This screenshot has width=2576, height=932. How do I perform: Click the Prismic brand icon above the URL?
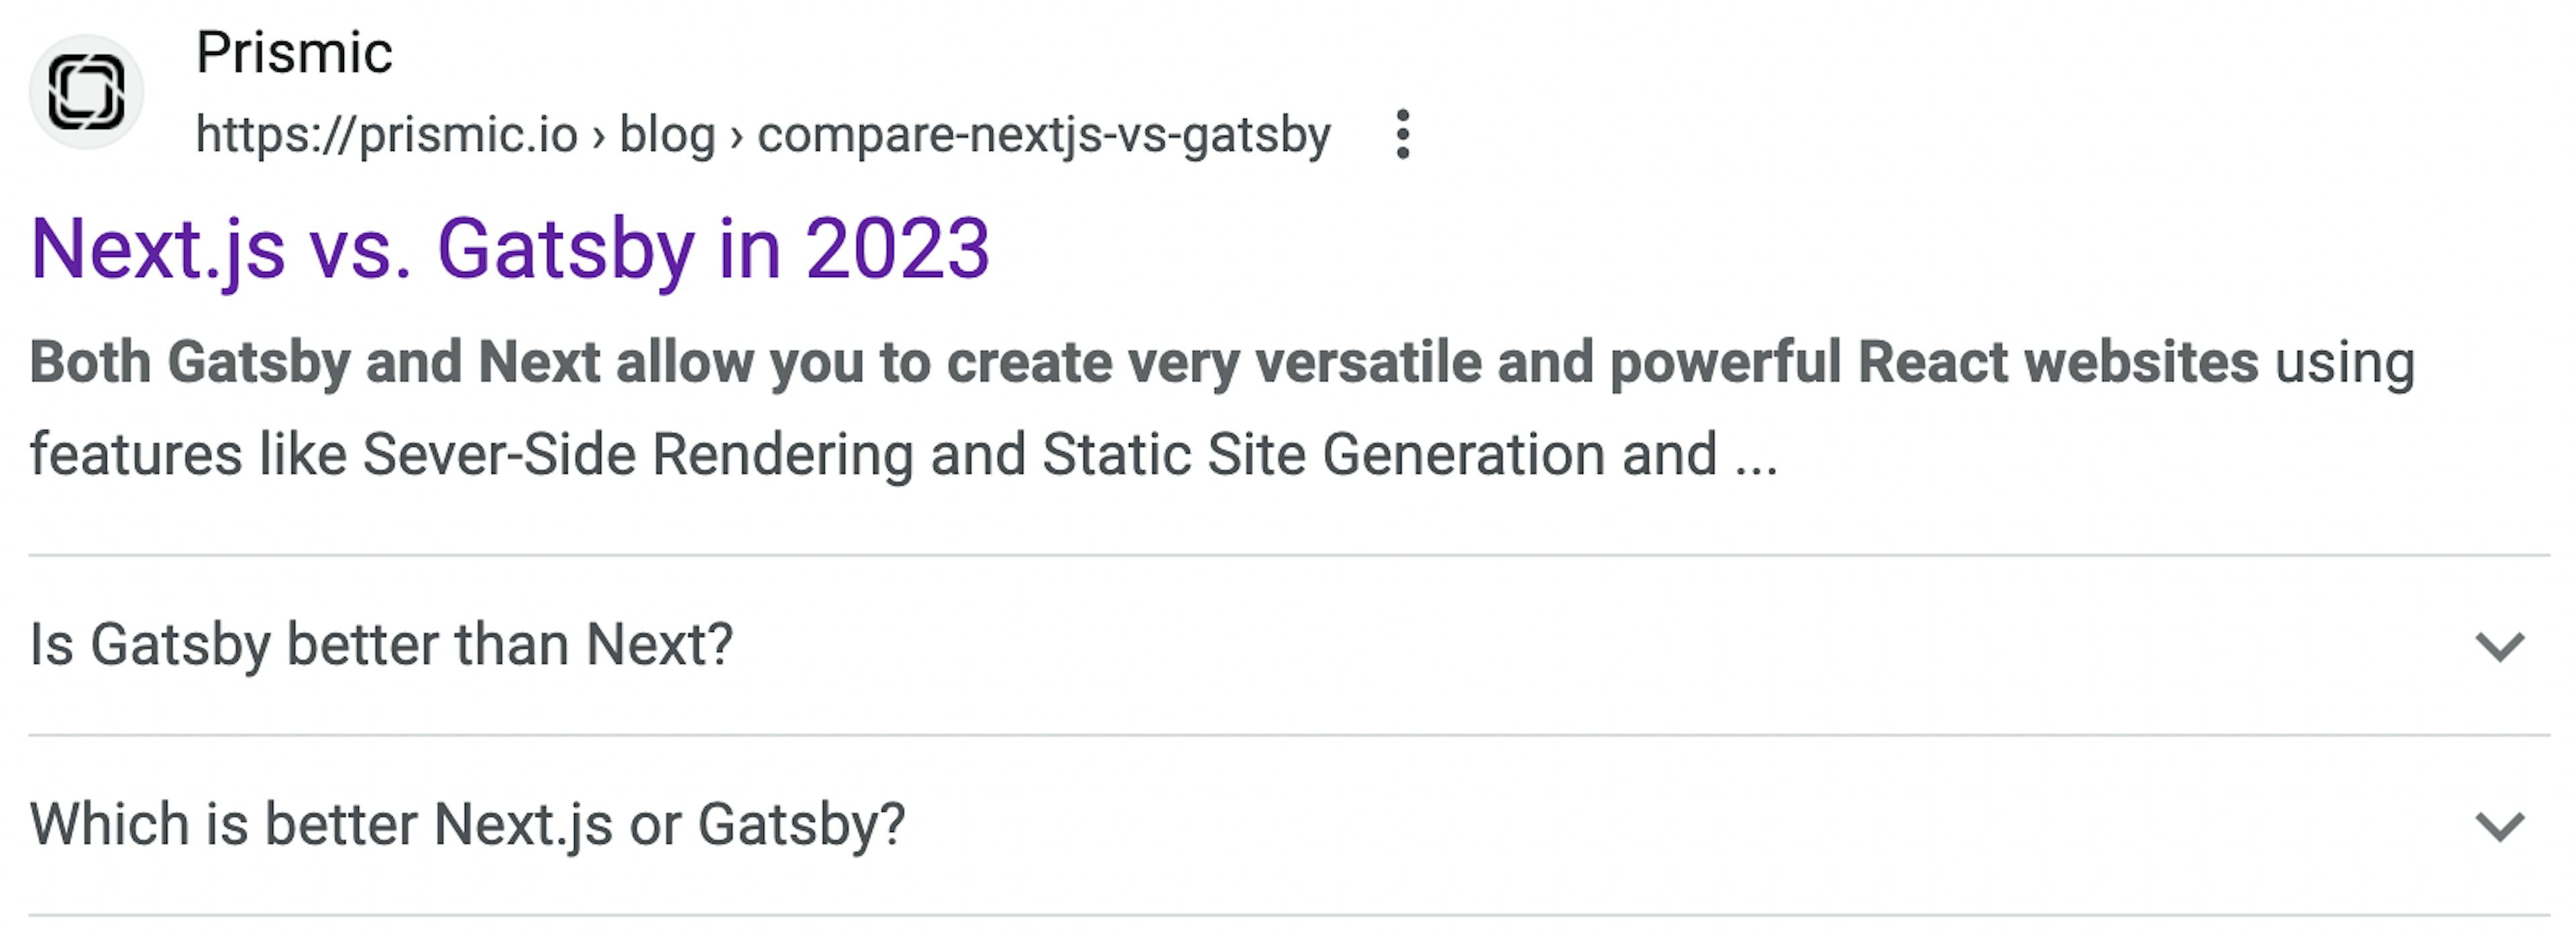(88, 92)
